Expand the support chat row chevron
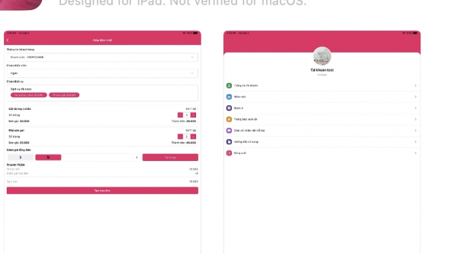 415,131
